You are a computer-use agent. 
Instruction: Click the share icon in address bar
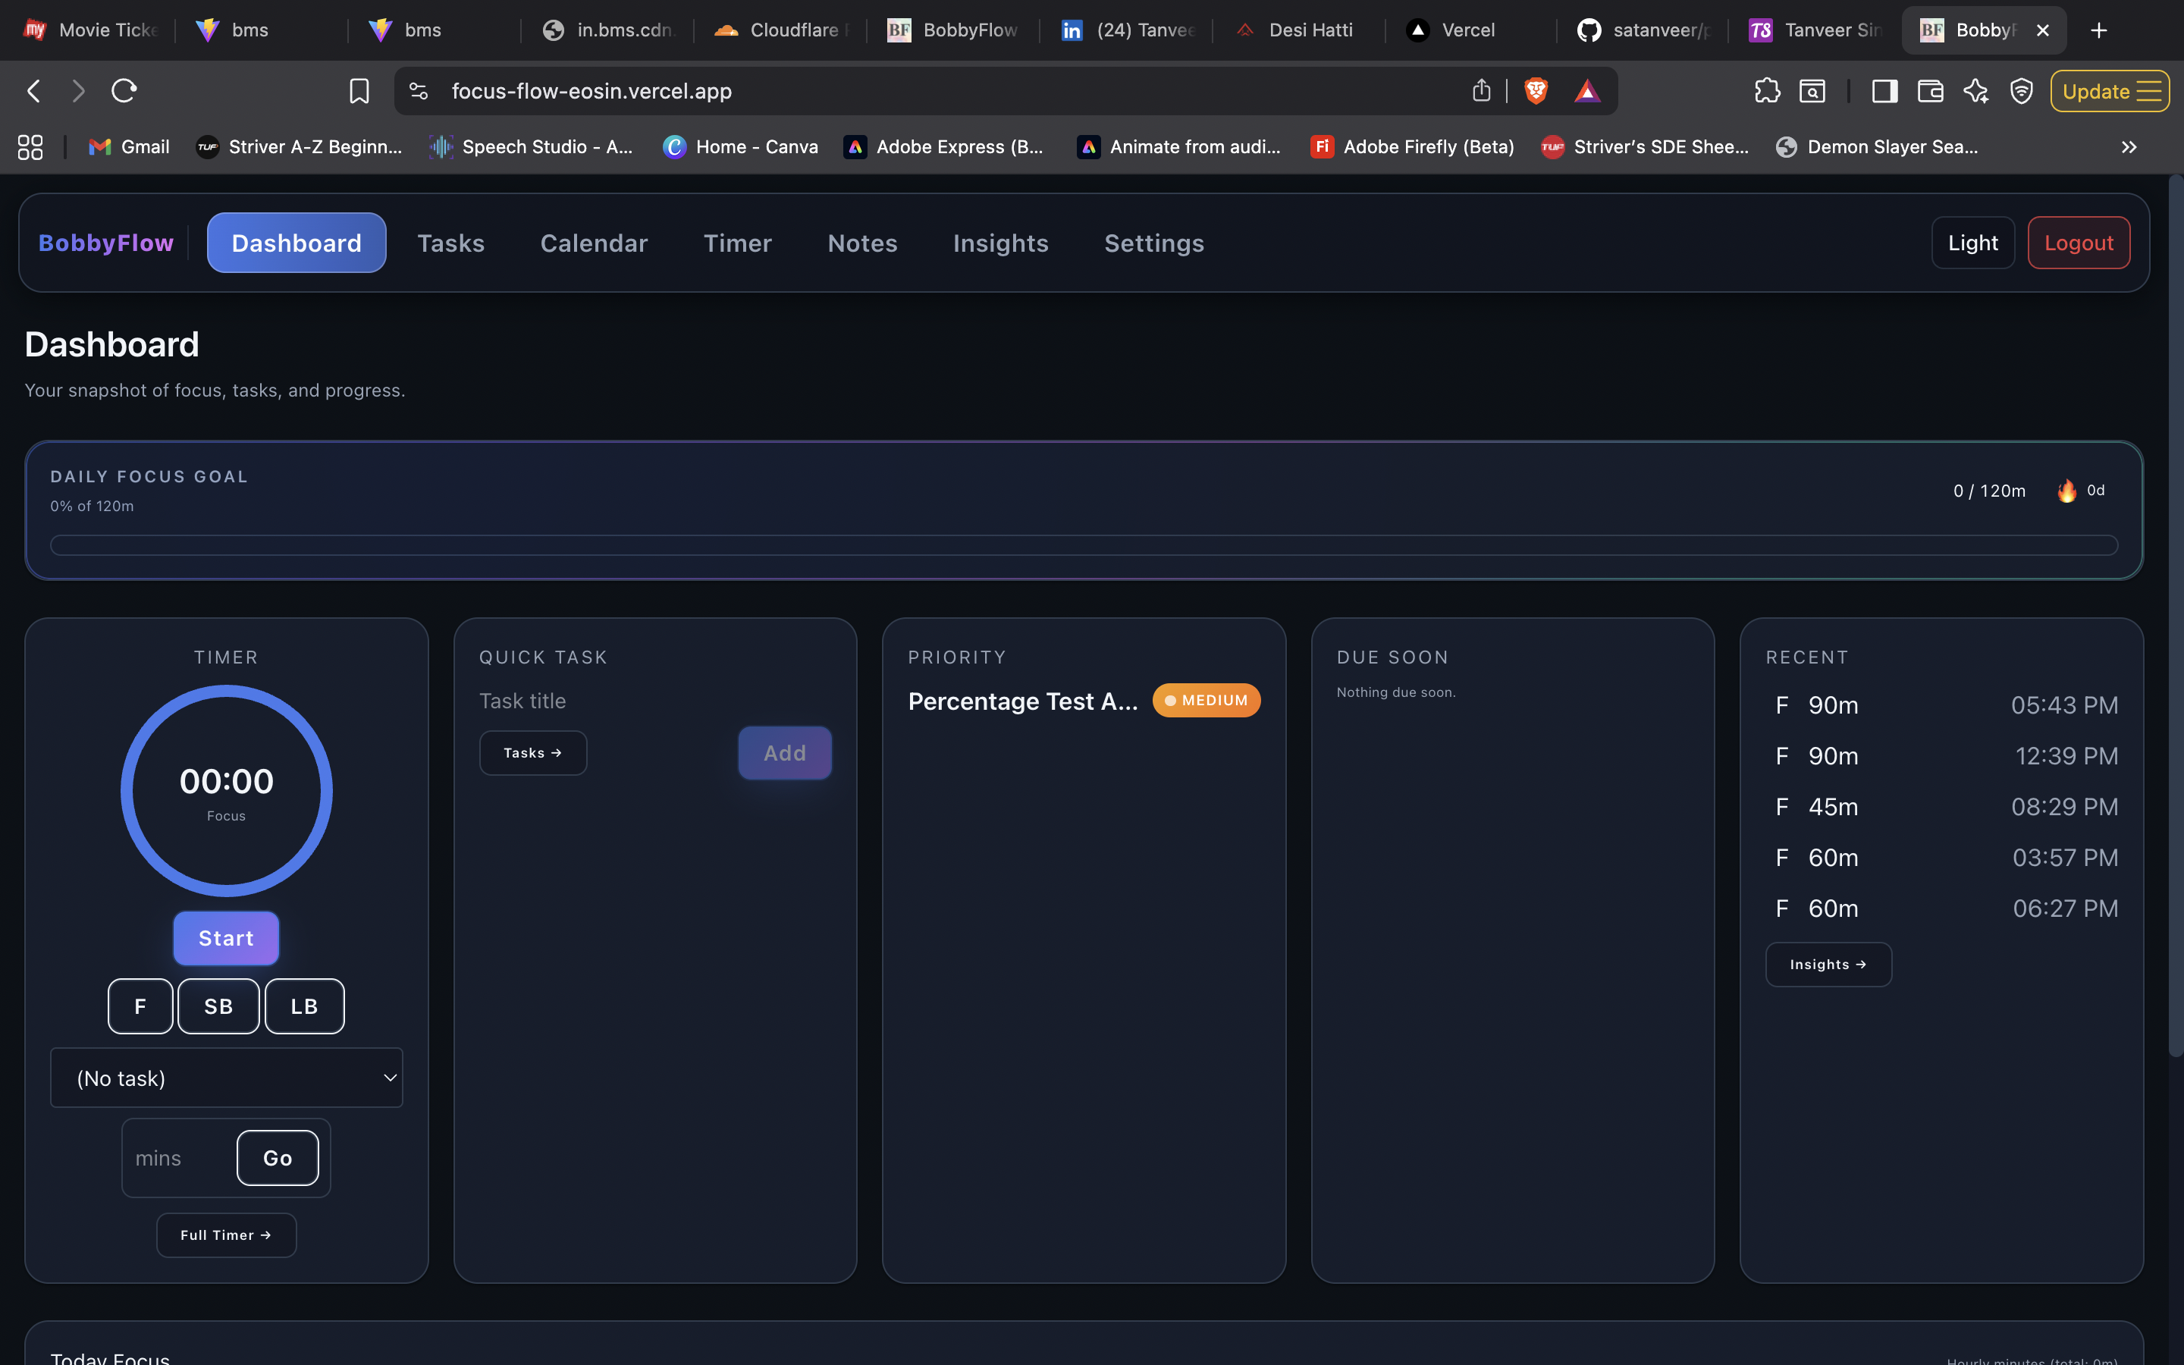[x=1481, y=90]
